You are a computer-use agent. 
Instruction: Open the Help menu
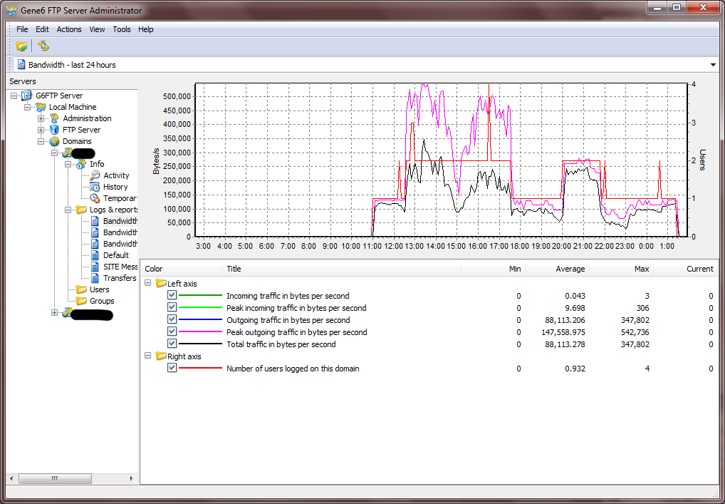click(146, 29)
